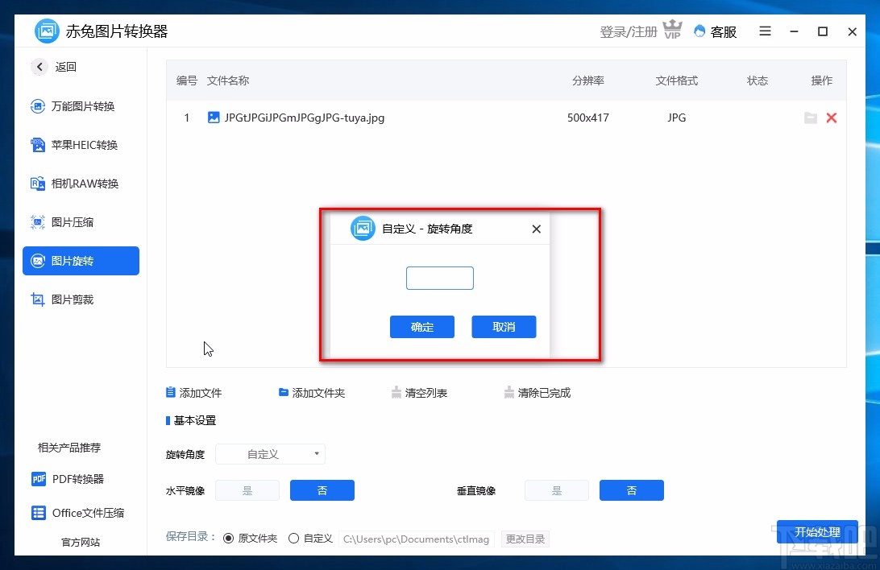
Task: Open the Office文件压缩 tool
Action: click(81, 513)
